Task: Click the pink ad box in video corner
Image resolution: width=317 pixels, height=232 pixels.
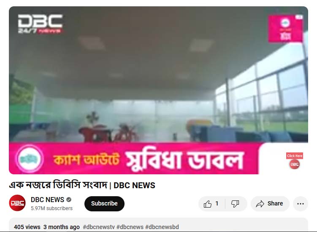Action: click(285, 29)
